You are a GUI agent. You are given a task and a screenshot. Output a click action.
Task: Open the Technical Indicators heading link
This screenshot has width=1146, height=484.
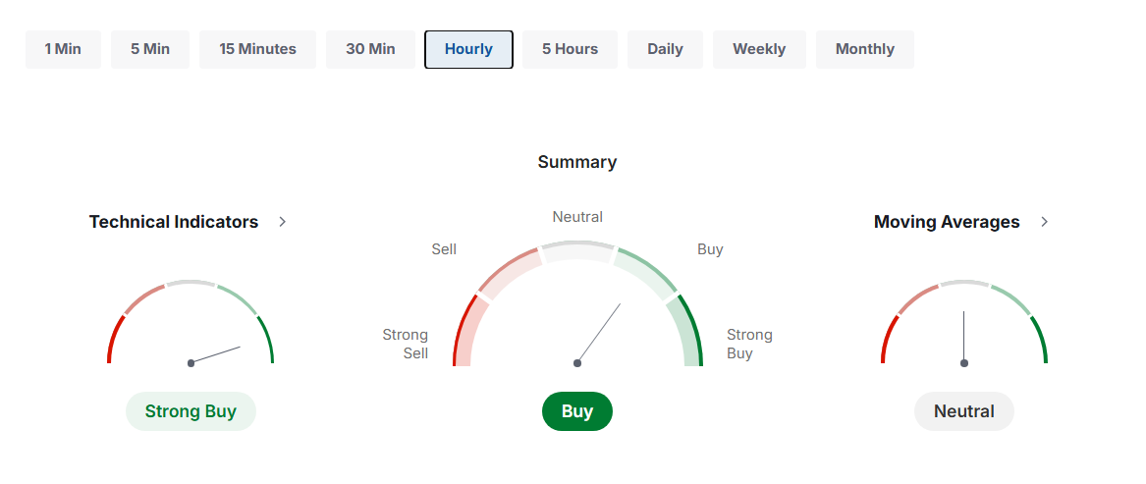[174, 222]
